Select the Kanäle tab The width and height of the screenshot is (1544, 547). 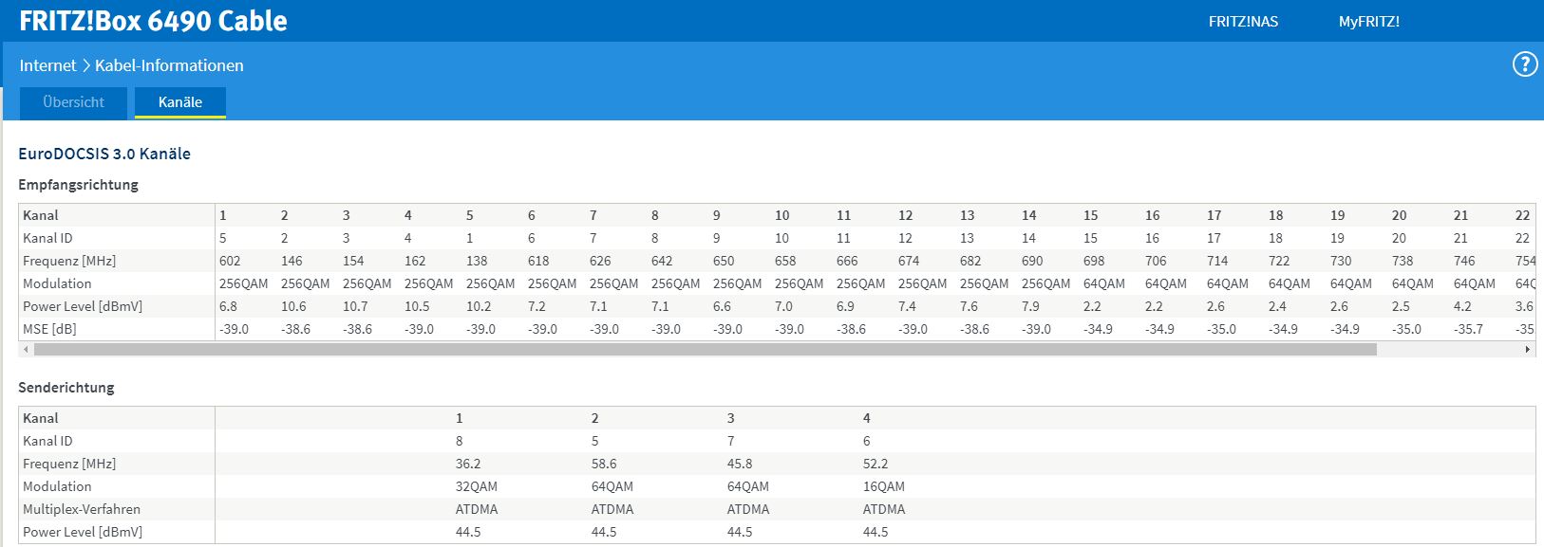click(x=180, y=102)
